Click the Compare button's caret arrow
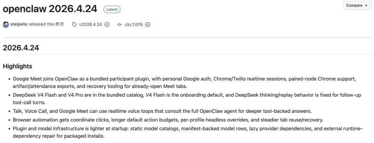Image resolution: width=374 pixels, height=143 pixels. tap(366, 6)
